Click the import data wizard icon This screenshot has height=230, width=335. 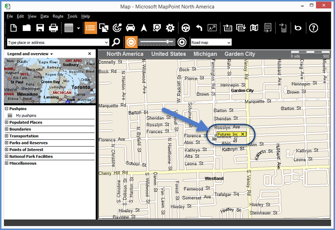(x=228, y=28)
